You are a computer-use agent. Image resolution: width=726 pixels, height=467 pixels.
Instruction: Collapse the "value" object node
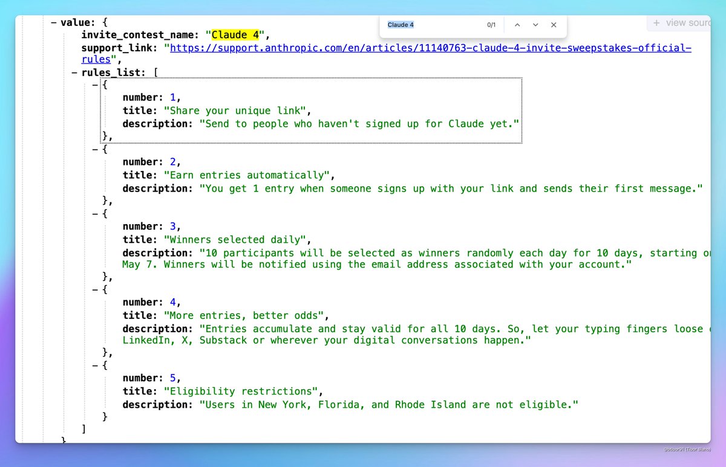(x=53, y=22)
